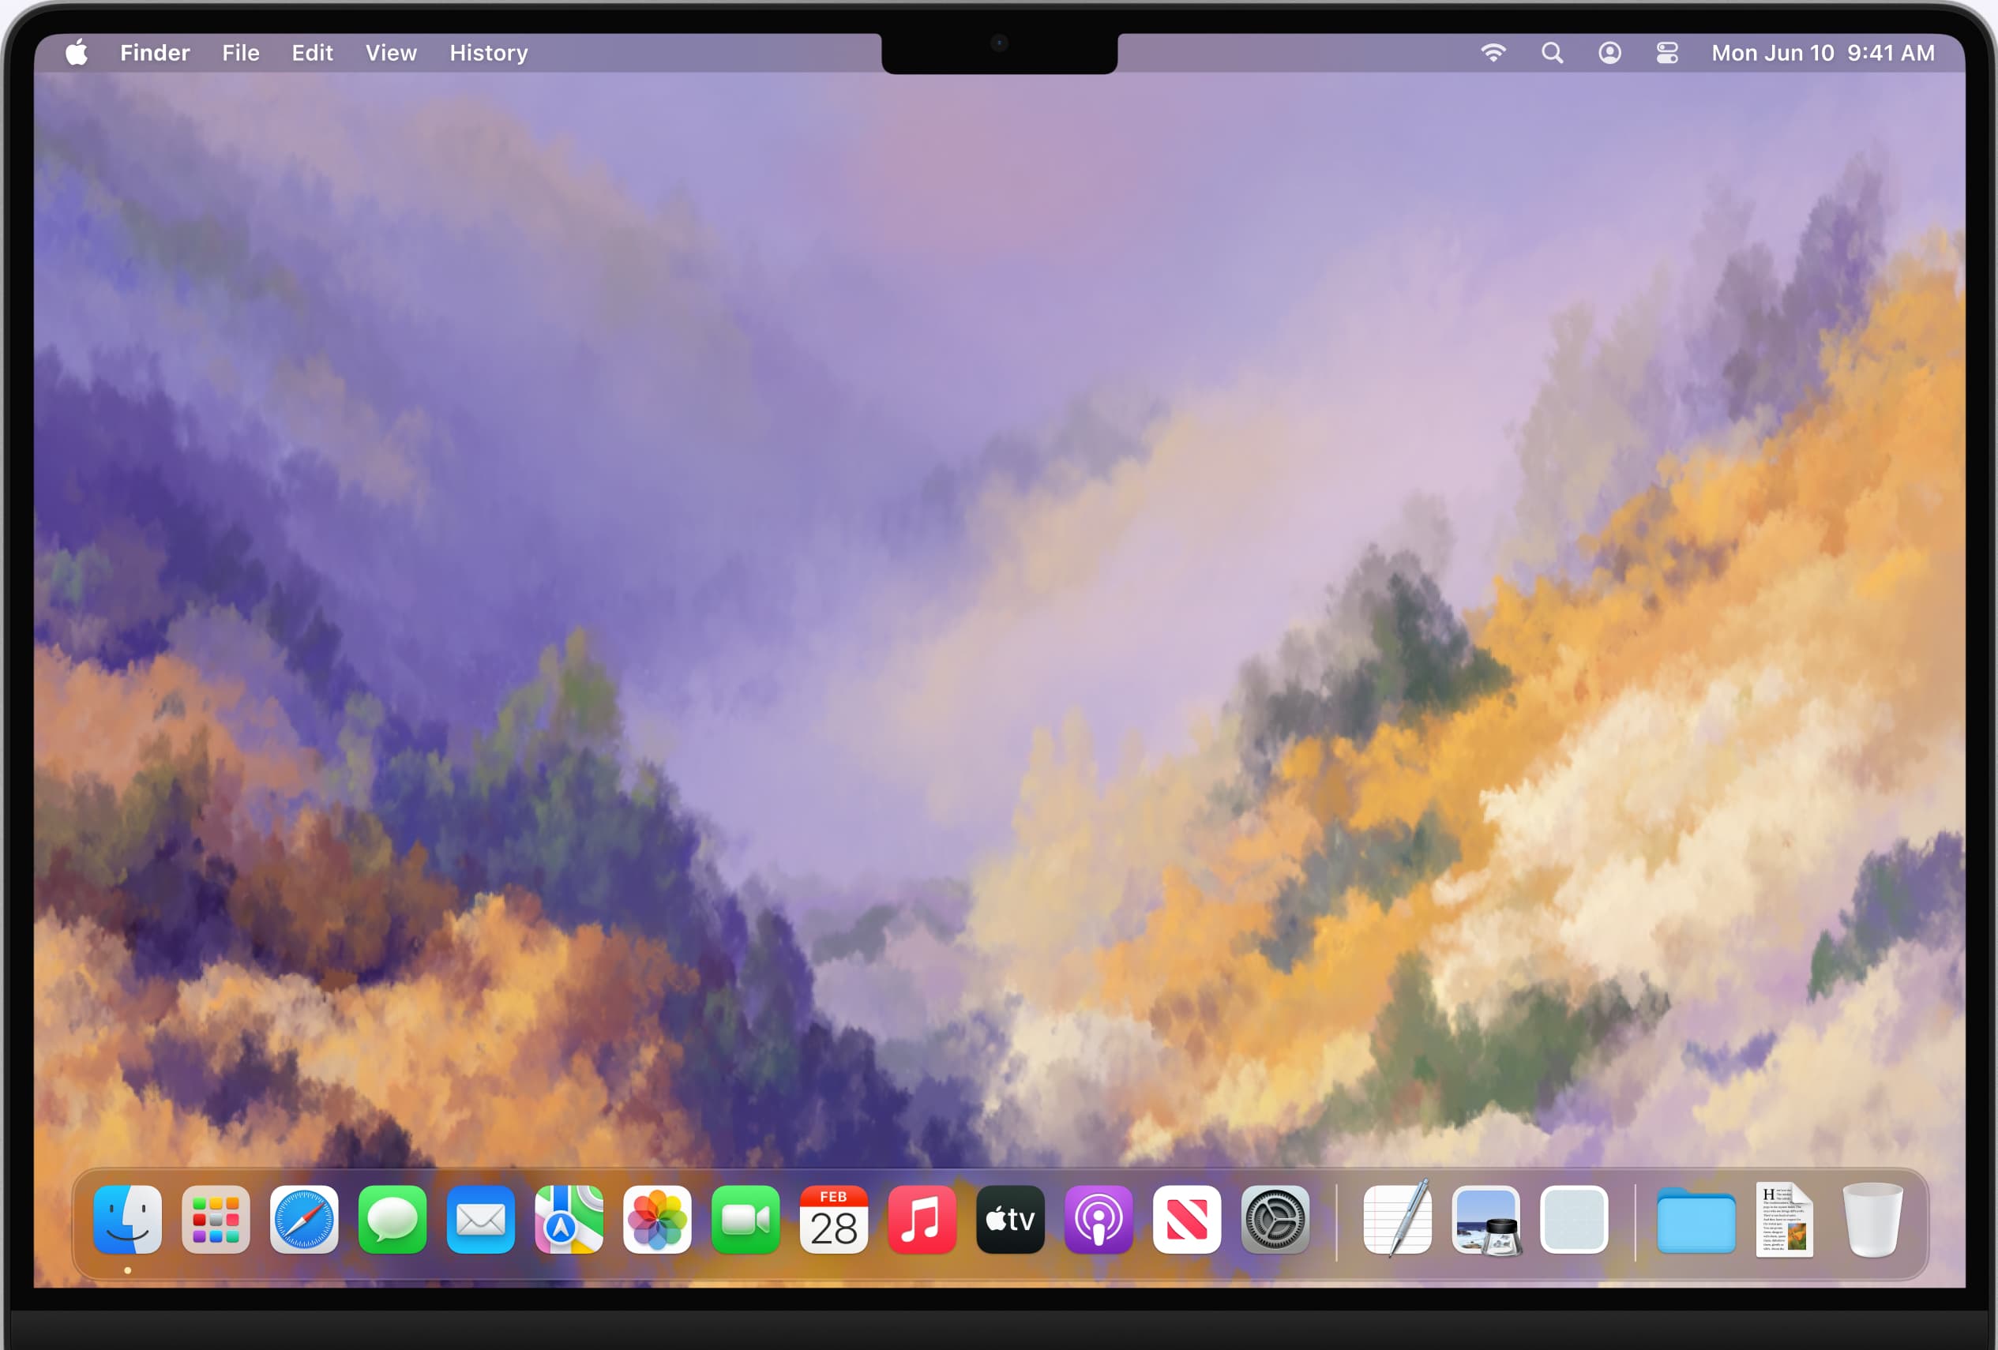
Task: Launch Maps from the Dock
Action: pyautogui.click(x=569, y=1220)
